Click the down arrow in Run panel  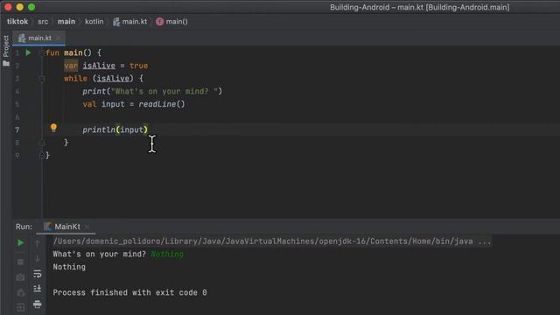coord(38,259)
